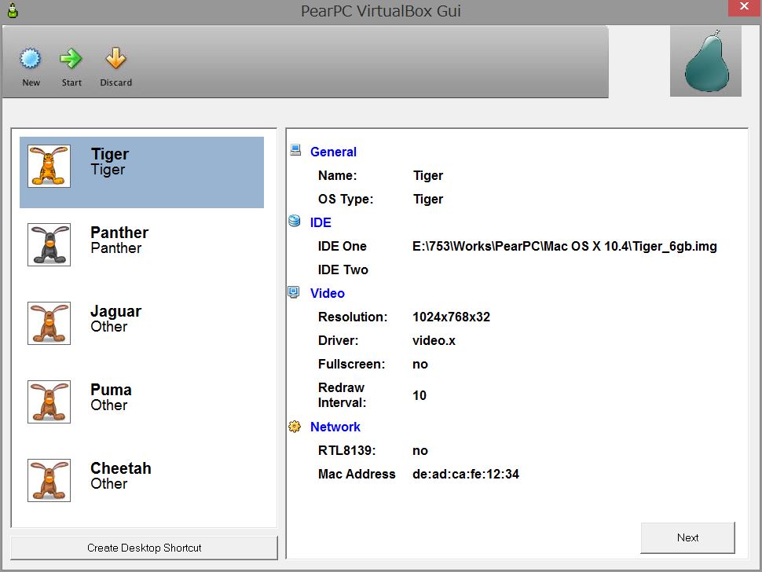This screenshot has height=572, width=762.
Task: Click the New virtual machine icon
Action: (x=30, y=58)
